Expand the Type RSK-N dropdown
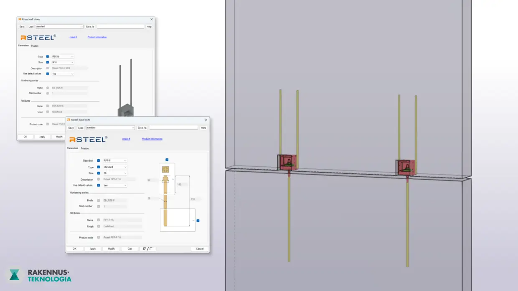This screenshot has height=291, width=518. click(x=63, y=57)
